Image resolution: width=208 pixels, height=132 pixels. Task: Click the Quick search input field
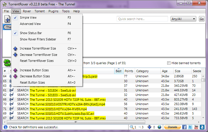coord(142,19)
